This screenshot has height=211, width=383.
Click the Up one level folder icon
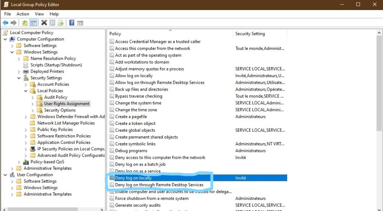tap(25, 23)
